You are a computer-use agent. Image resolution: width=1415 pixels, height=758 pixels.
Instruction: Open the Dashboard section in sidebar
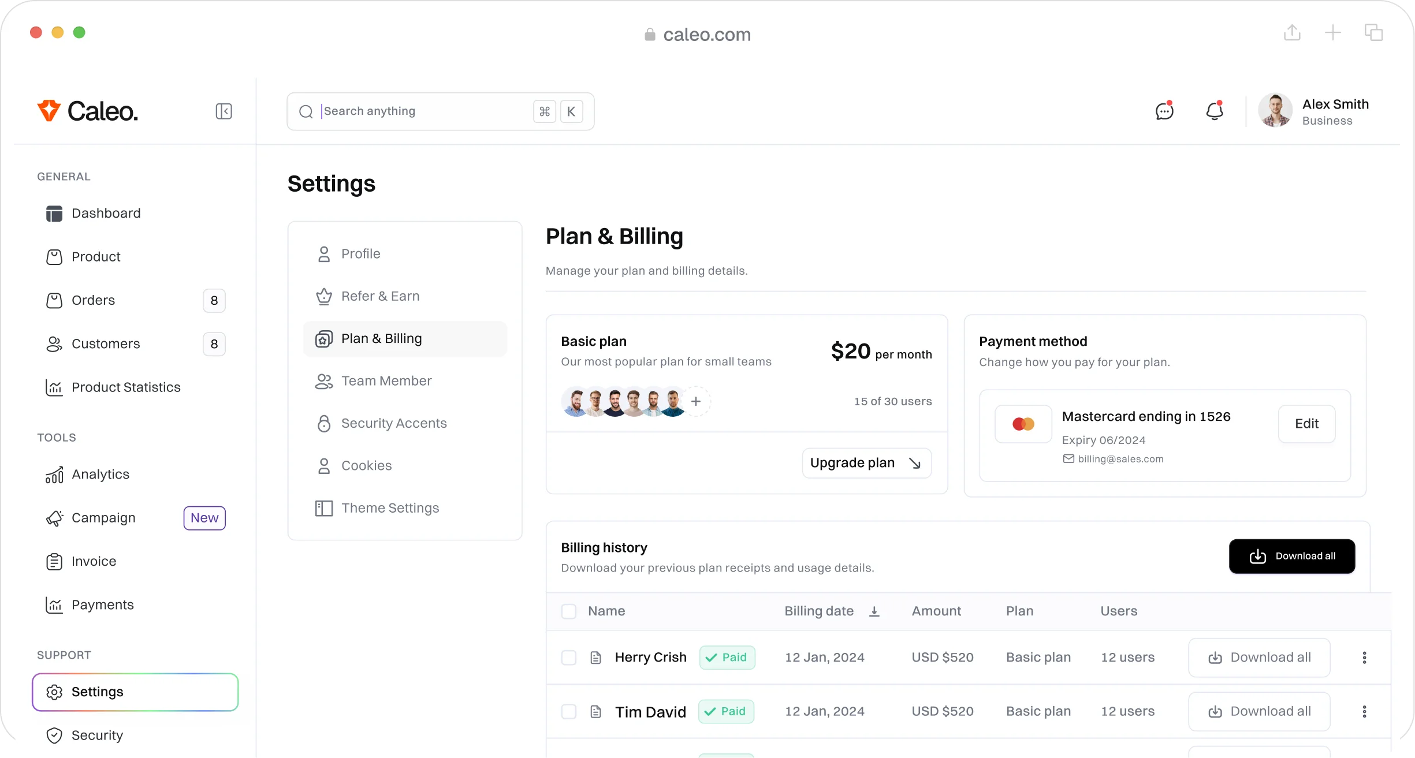point(106,213)
